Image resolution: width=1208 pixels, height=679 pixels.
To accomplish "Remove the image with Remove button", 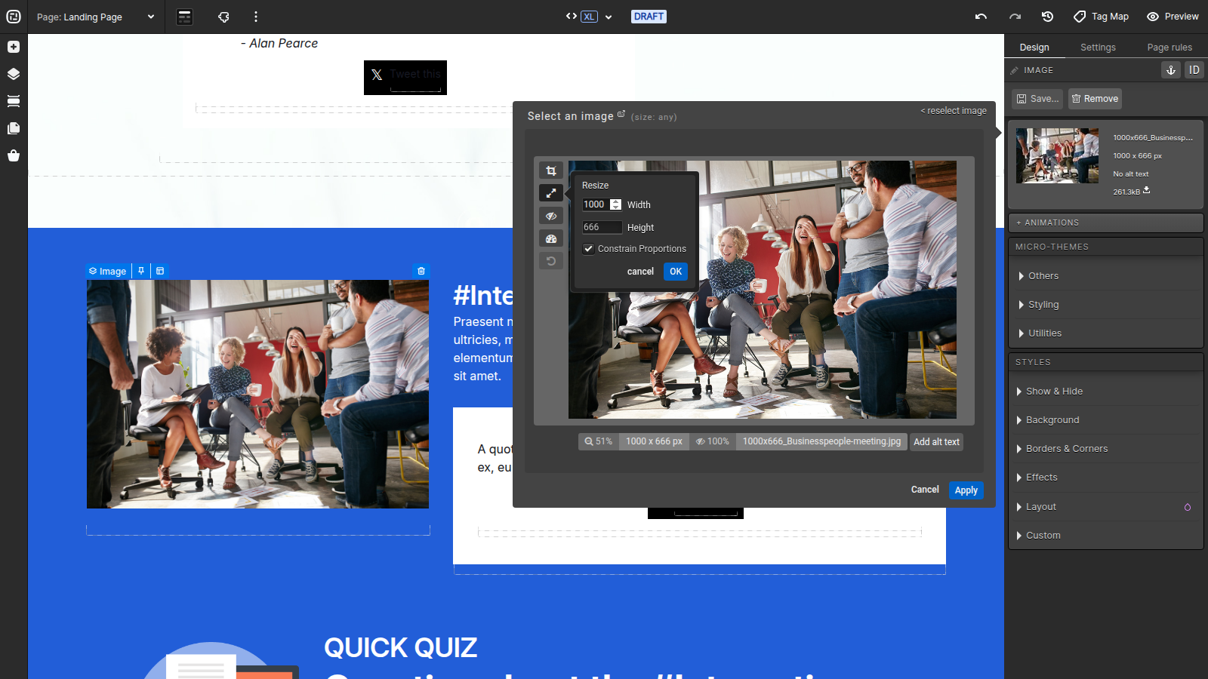I will tap(1095, 99).
